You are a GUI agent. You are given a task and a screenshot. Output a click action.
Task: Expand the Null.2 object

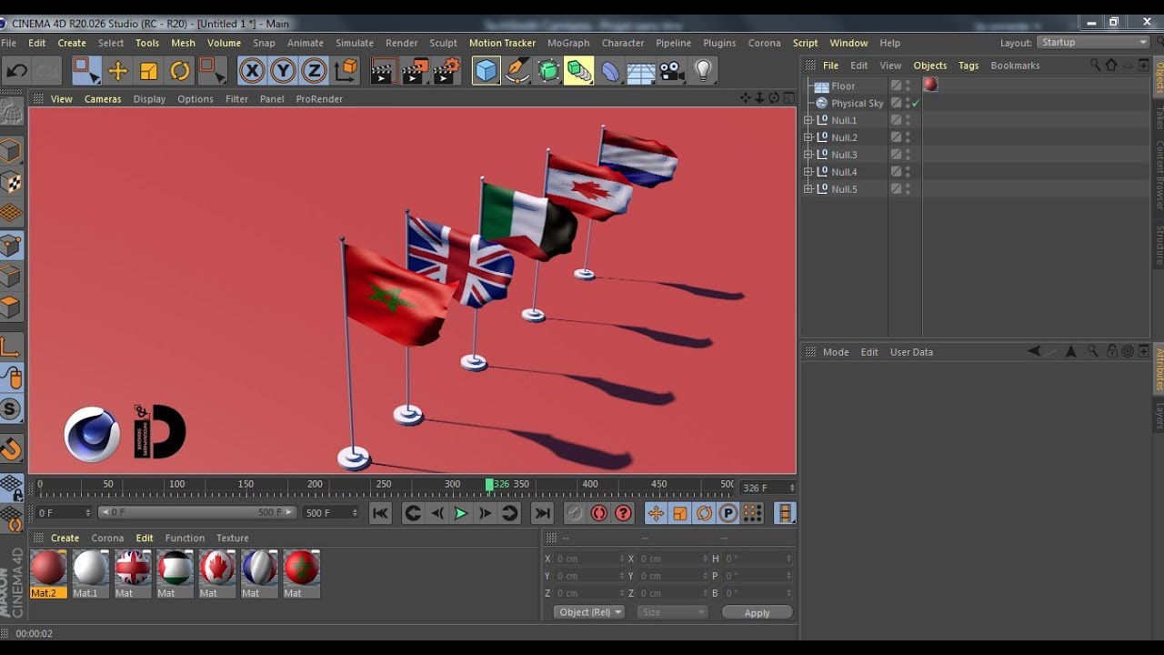click(808, 137)
